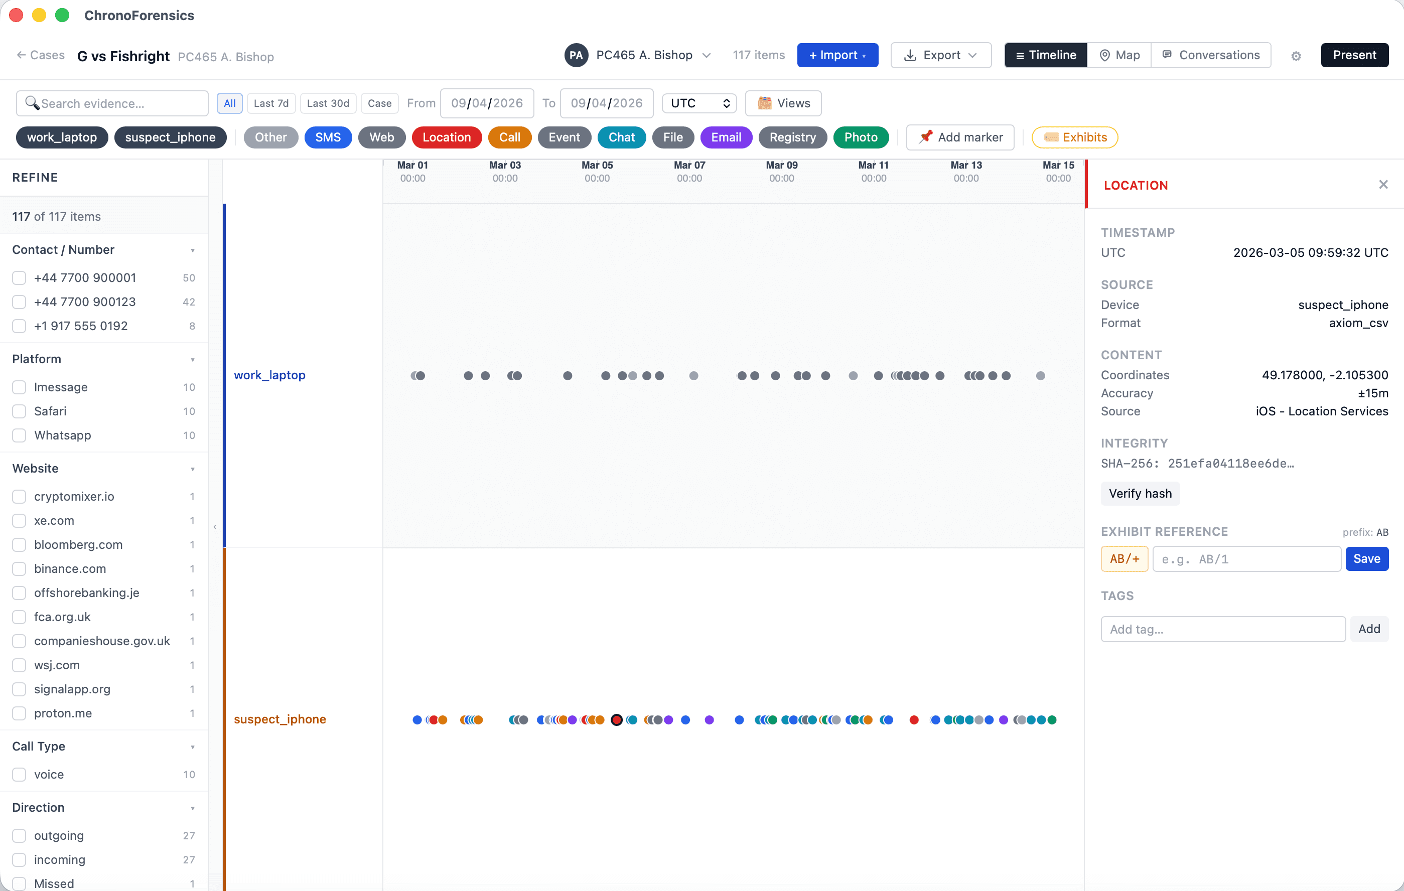Check the +44 7700 900001 contact filter

pyautogui.click(x=19, y=277)
